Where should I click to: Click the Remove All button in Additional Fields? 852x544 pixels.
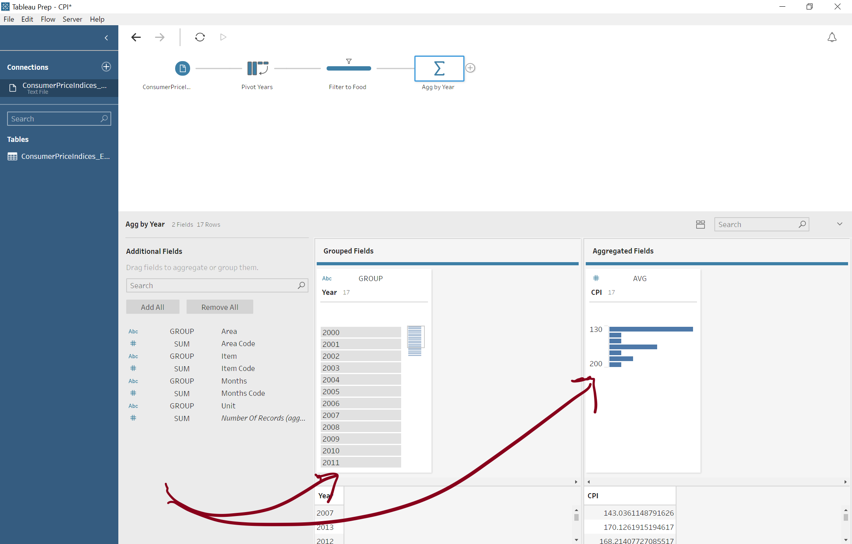point(220,306)
